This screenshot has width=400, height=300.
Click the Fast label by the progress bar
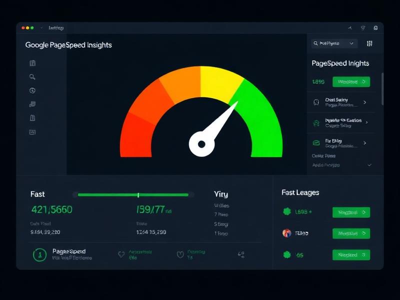coord(37,194)
